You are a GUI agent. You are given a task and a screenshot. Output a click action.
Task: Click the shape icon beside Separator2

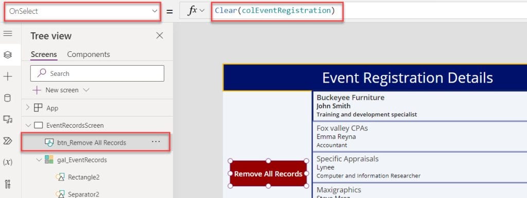tap(60, 194)
